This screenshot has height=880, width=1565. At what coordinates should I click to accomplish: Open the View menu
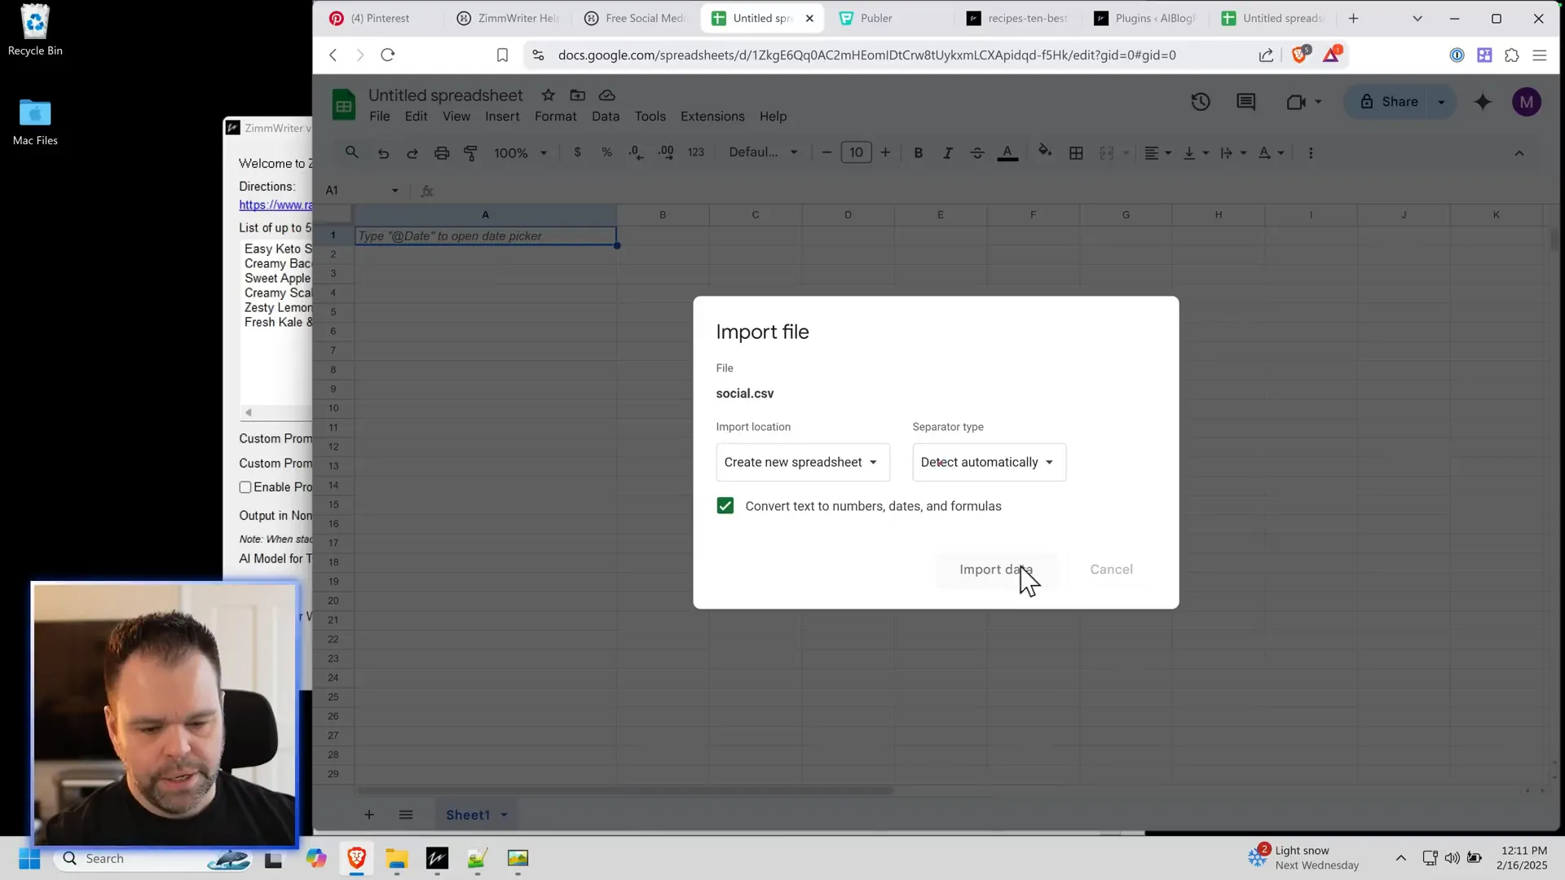pos(456,117)
